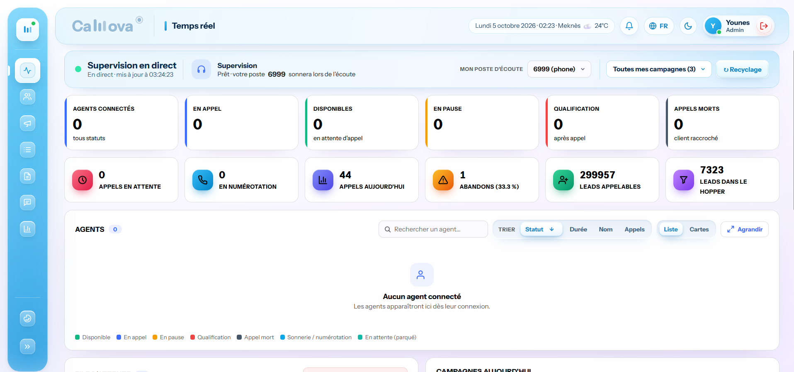Switch agents view to Liste
The image size is (794, 372).
point(670,229)
